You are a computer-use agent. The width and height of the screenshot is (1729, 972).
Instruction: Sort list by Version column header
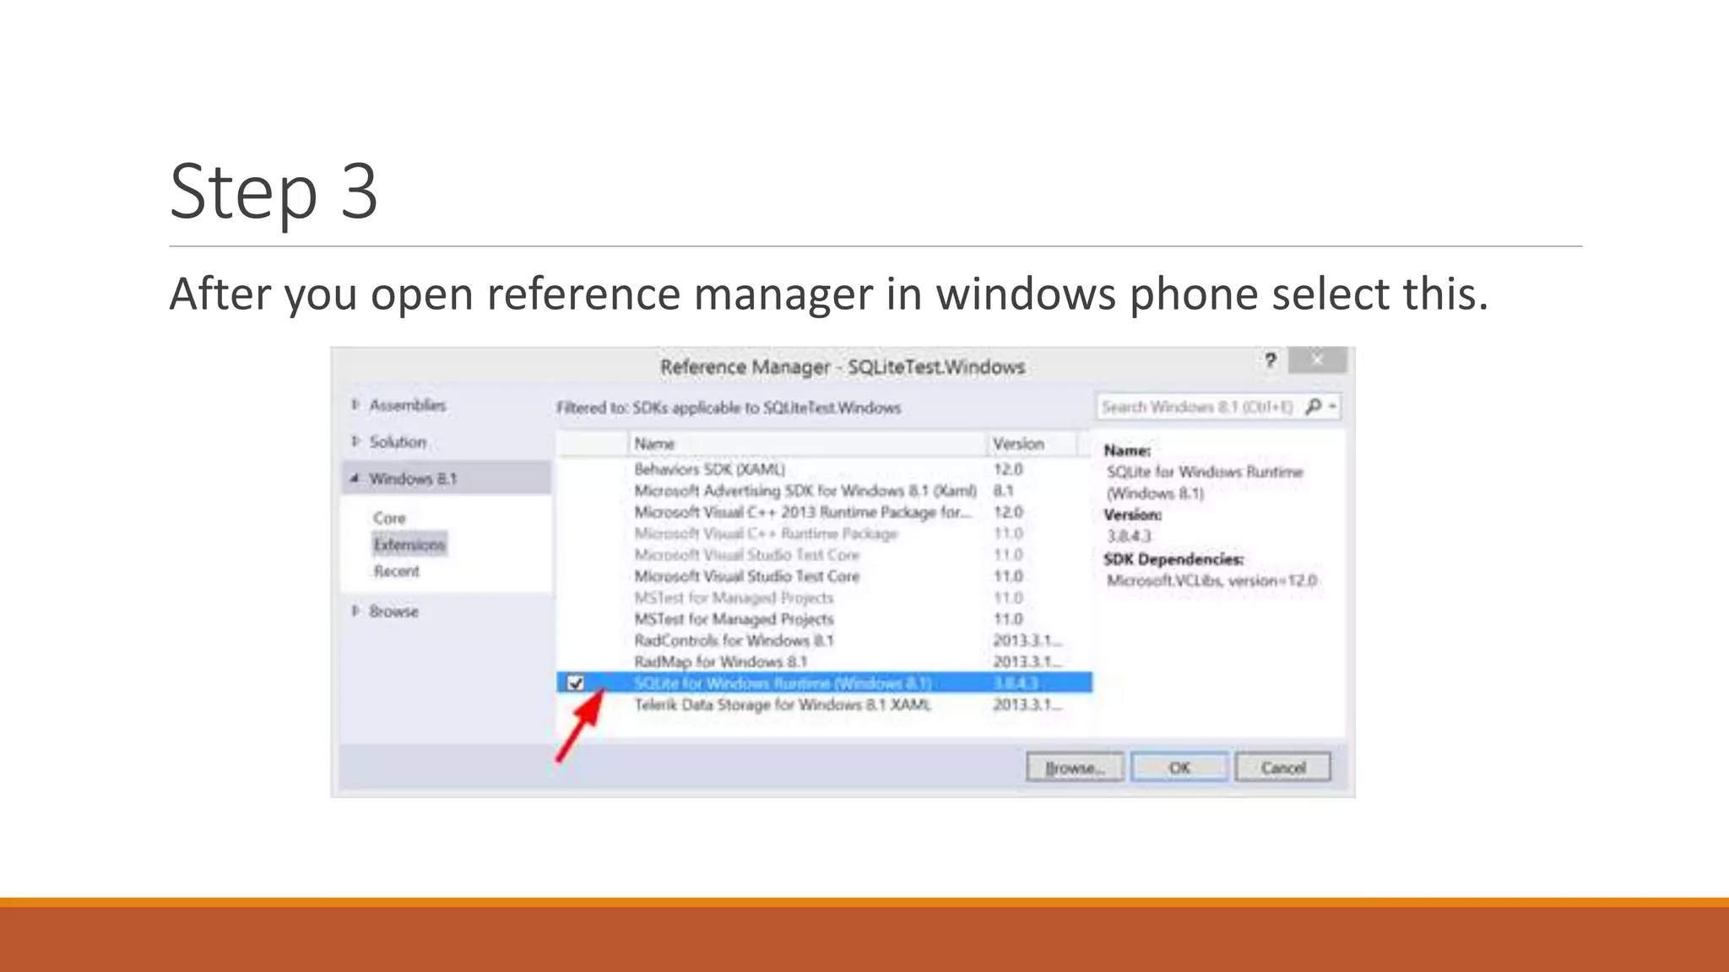tap(1032, 443)
